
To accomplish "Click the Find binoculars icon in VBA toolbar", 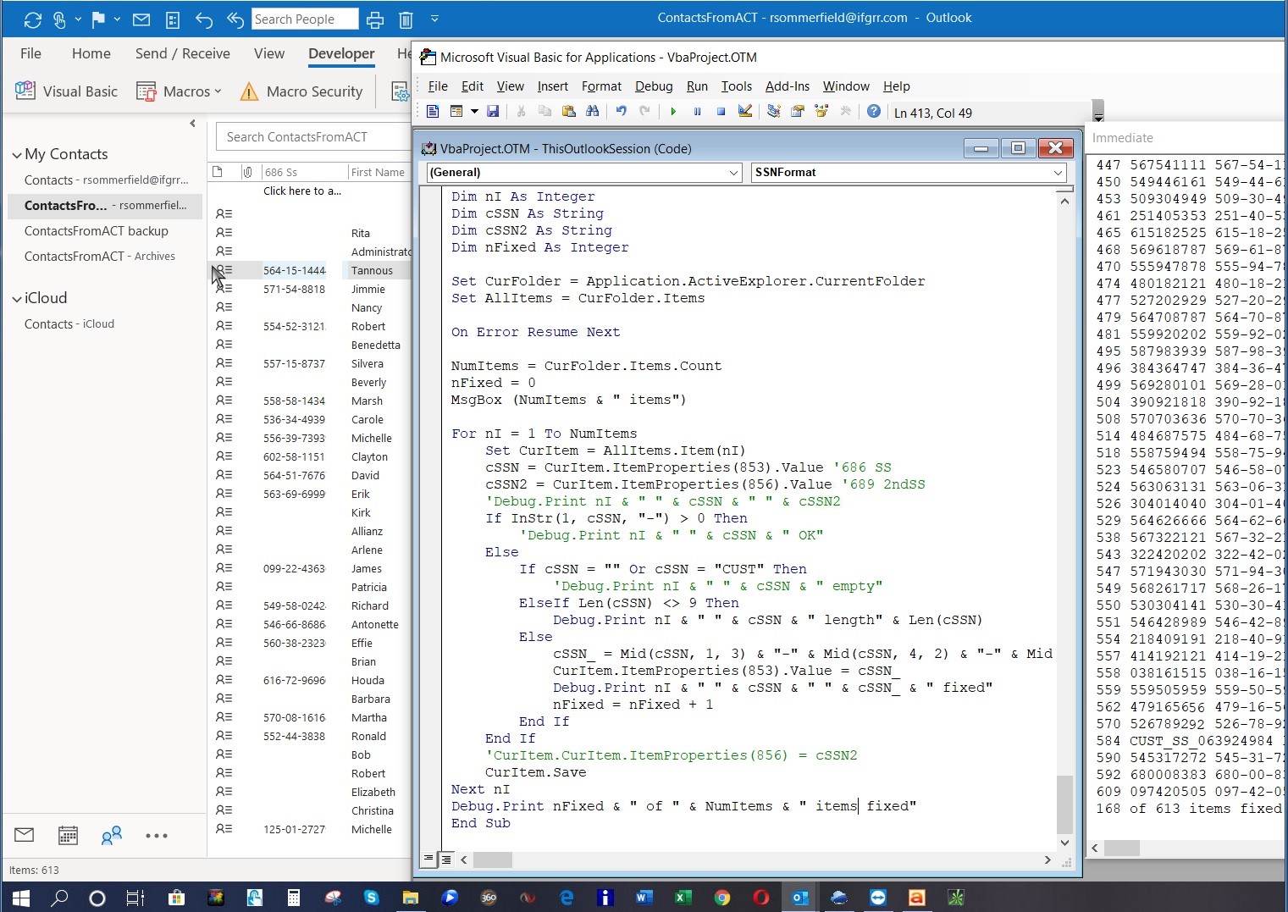I will point(592,111).
